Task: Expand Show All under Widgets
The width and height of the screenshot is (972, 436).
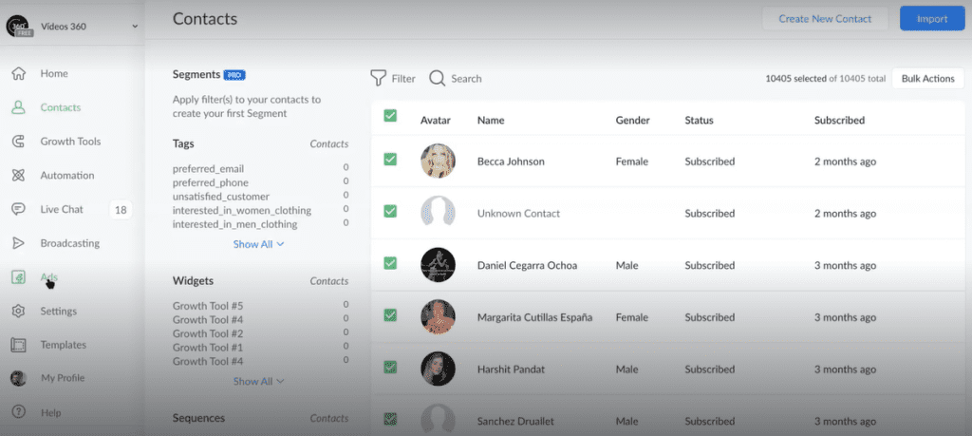Action: point(258,382)
